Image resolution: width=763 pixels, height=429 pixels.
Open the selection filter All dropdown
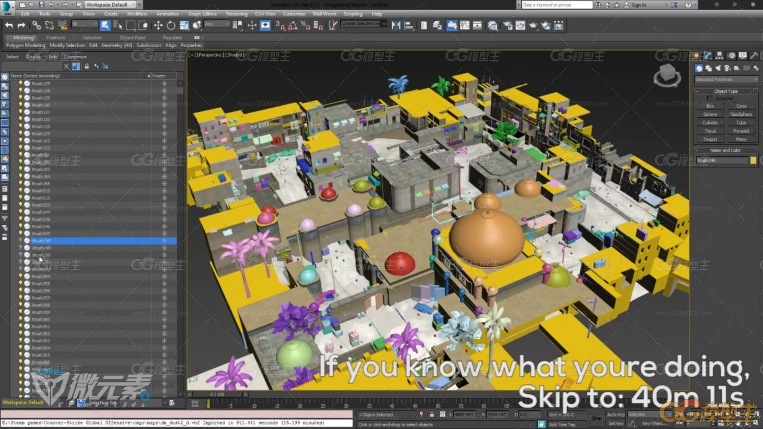[84, 24]
